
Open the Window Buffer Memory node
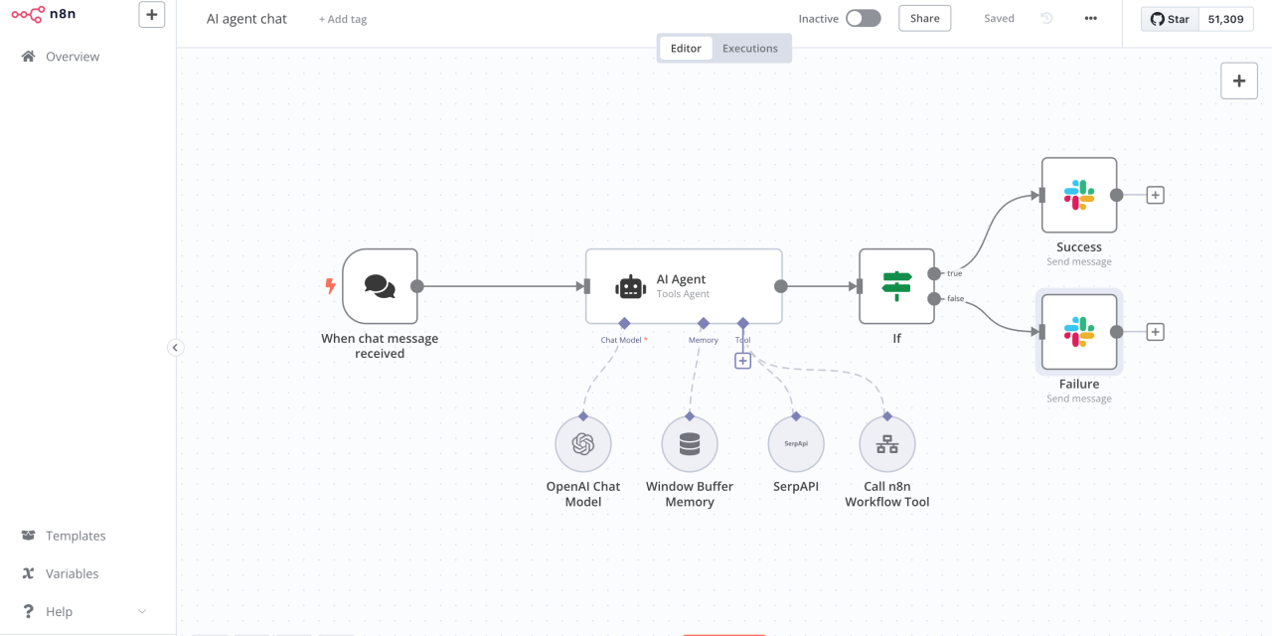(x=689, y=443)
